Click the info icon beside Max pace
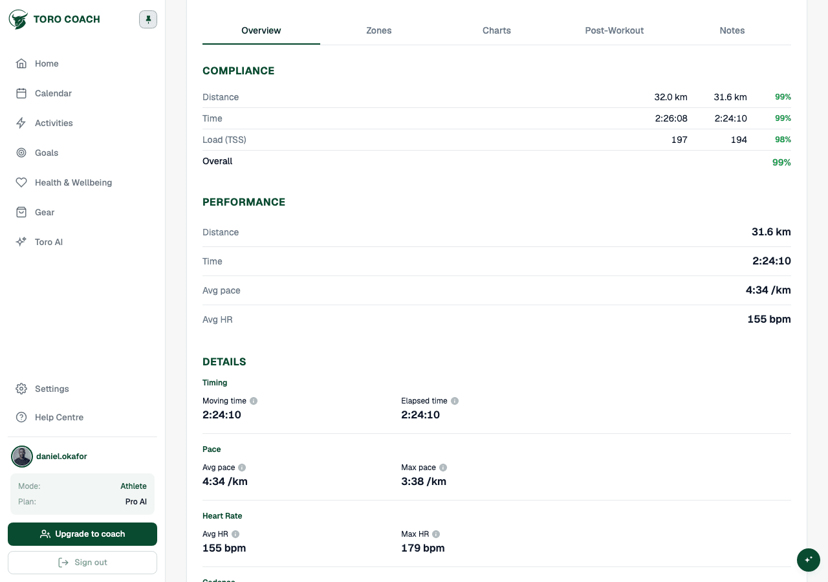Screen dimensions: 828x582 443,468
